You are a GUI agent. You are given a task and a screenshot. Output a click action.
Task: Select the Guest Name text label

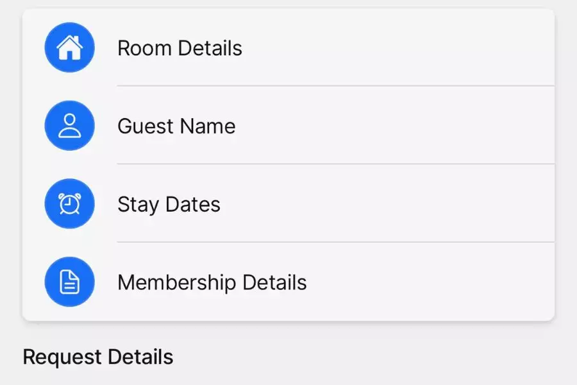tap(176, 126)
